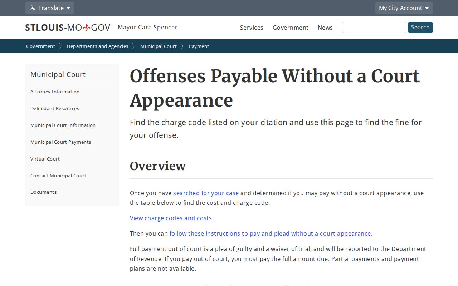Go to Government breadcrumb
The width and height of the screenshot is (458, 286).
tap(40, 46)
